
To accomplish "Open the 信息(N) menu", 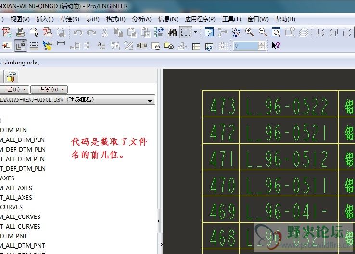I will [168, 19].
